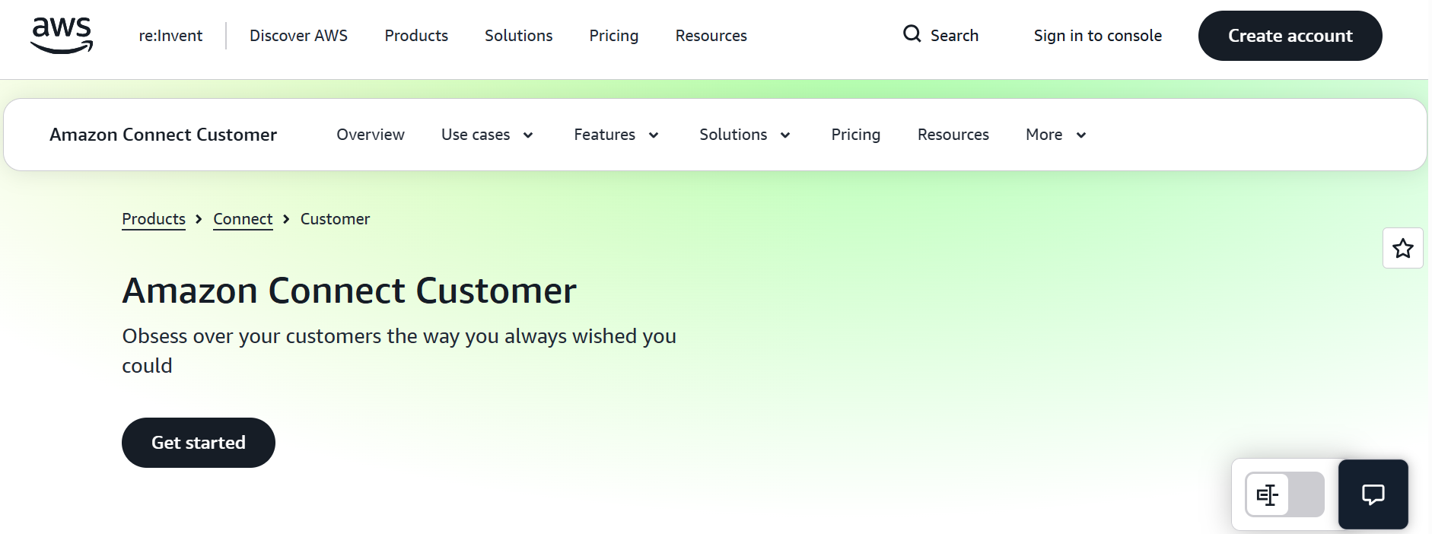Viewport: 1432px width, 534px height.
Task: Open the chat bubble icon
Action: pyautogui.click(x=1373, y=494)
